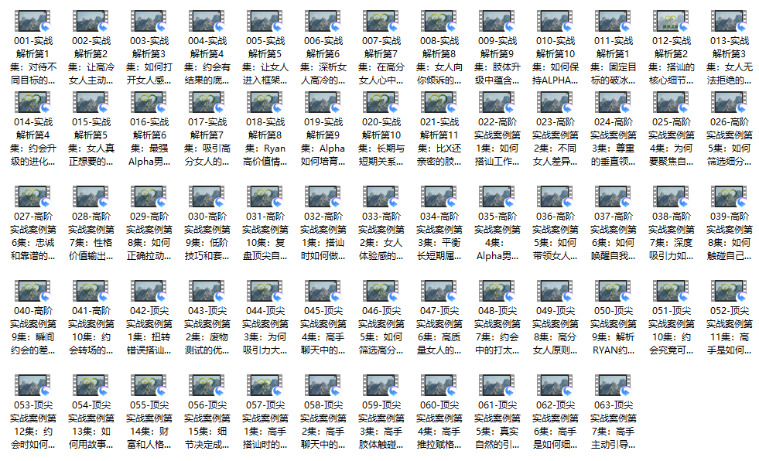Select the 035-高阶 Alpha男 video icon
The width and height of the screenshot is (759, 461).
[497, 197]
